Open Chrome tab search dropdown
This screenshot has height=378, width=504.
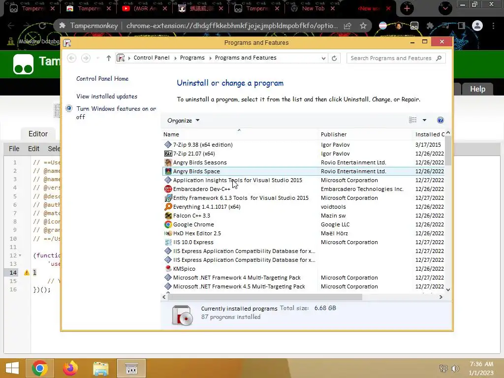[x=445, y=8]
